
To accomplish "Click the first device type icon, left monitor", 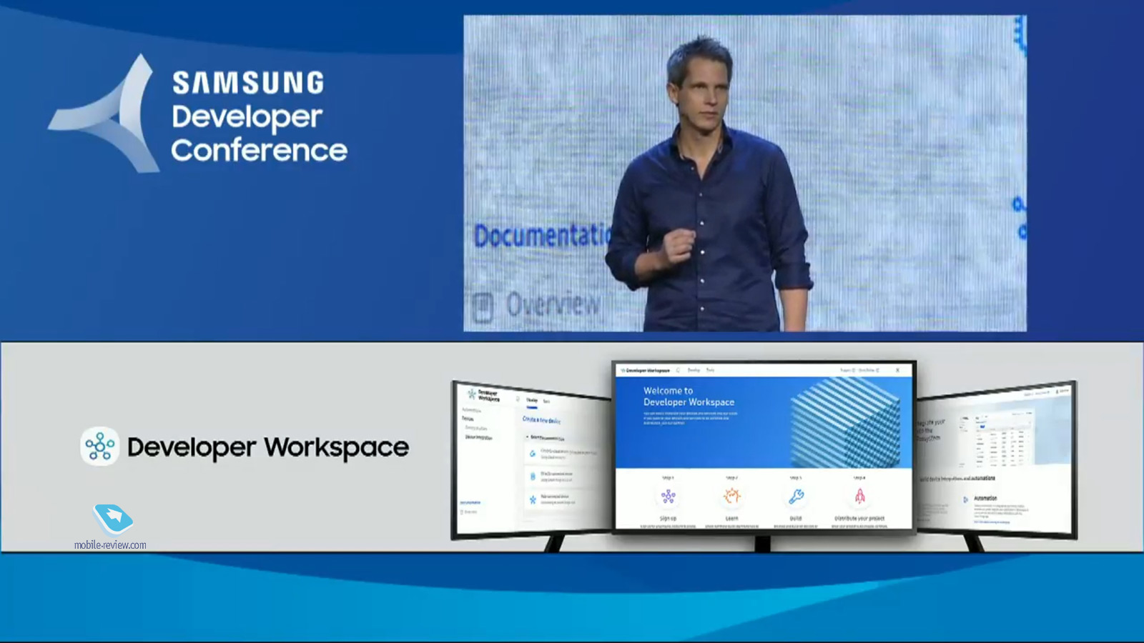I will (532, 453).
